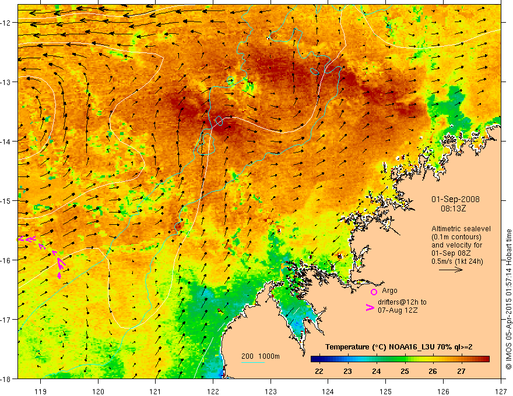Click the '07-Aug 12Z' legend text
The image size is (513, 396).
point(398,310)
